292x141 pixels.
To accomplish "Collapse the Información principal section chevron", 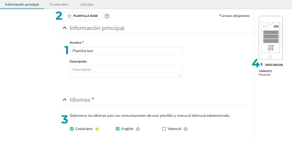I will 64,28.
